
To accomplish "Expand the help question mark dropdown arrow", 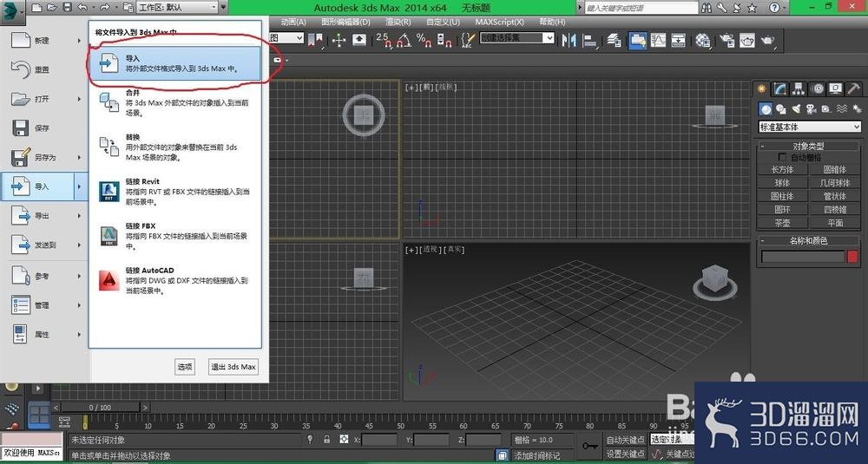I will click(x=786, y=8).
